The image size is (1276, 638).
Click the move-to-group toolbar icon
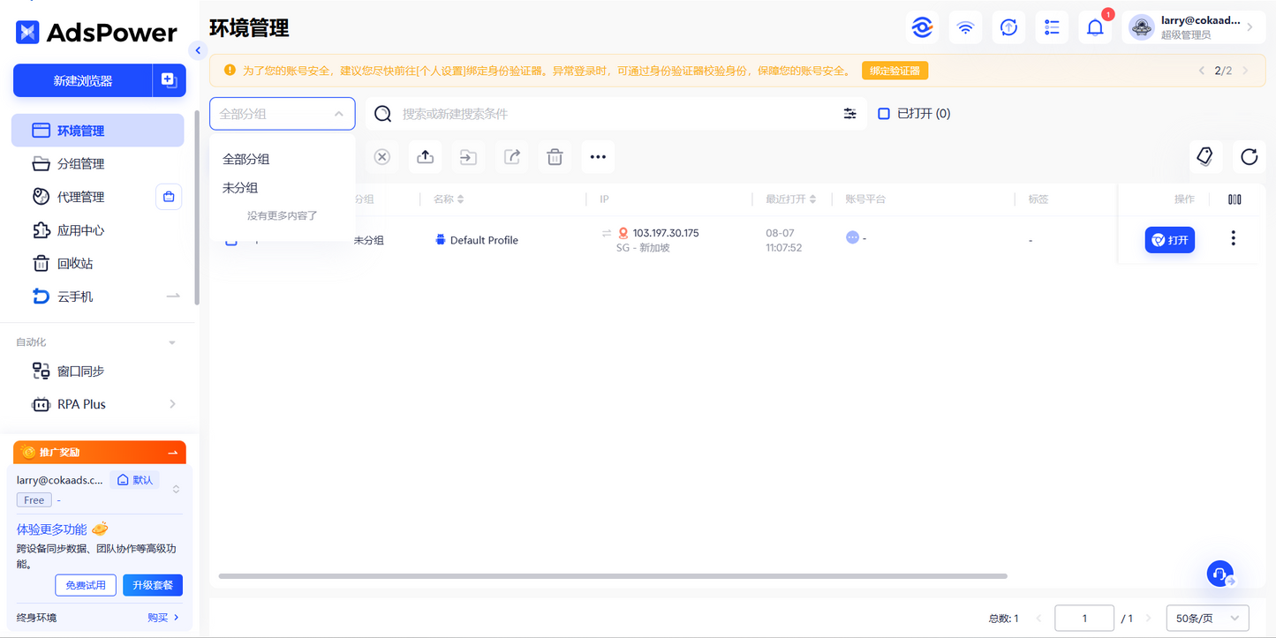pos(468,157)
